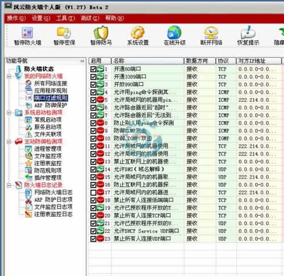Select 端口过滤规则 in navigation tree
Viewport: 284px width, 276px height.
[51, 98]
